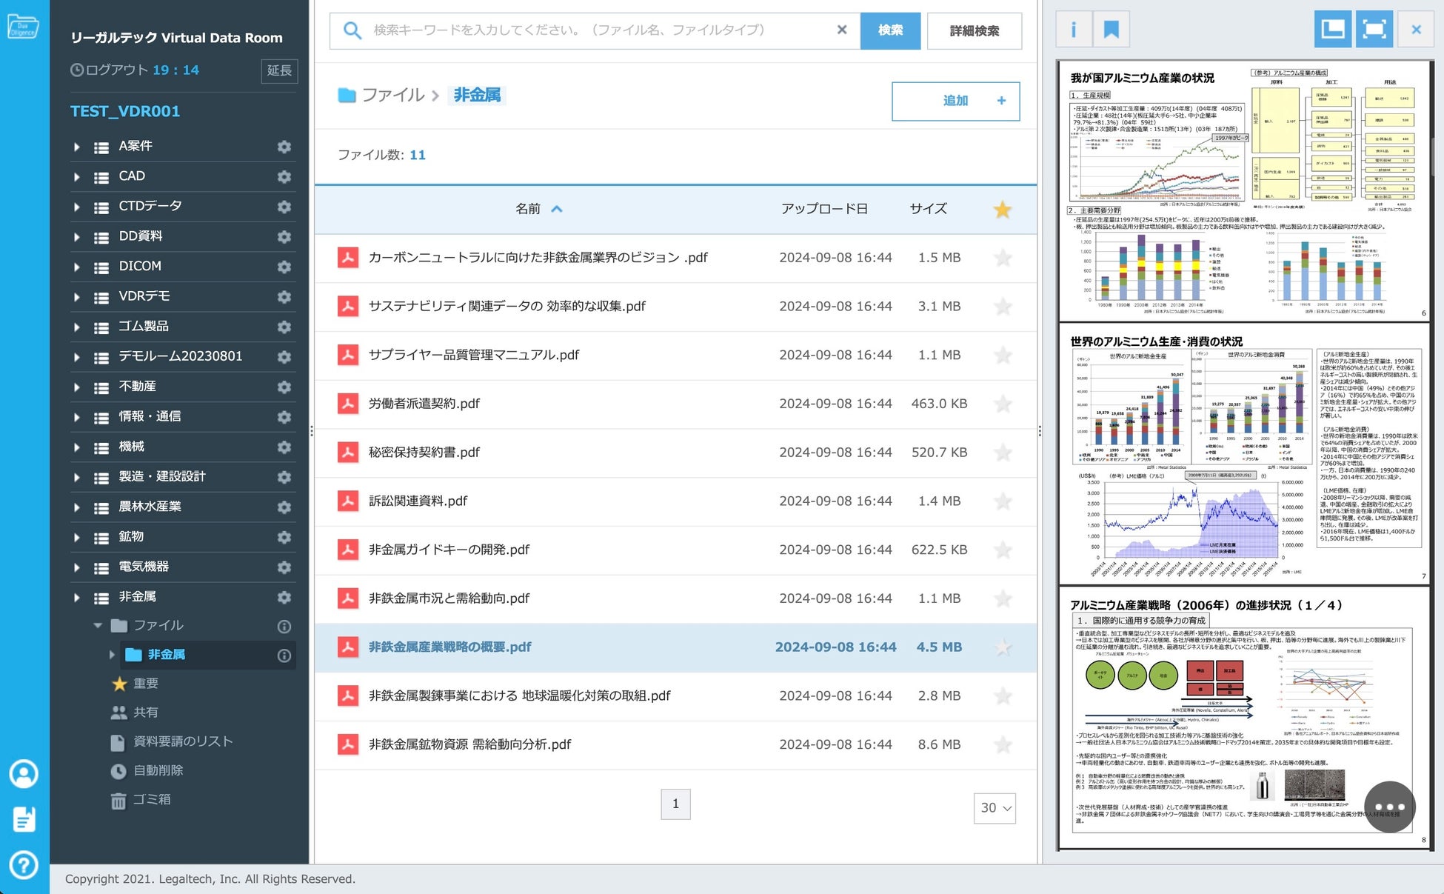Click the 追加 add button
Image resolution: width=1444 pixels, height=894 pixels.
tap(955, 101)
